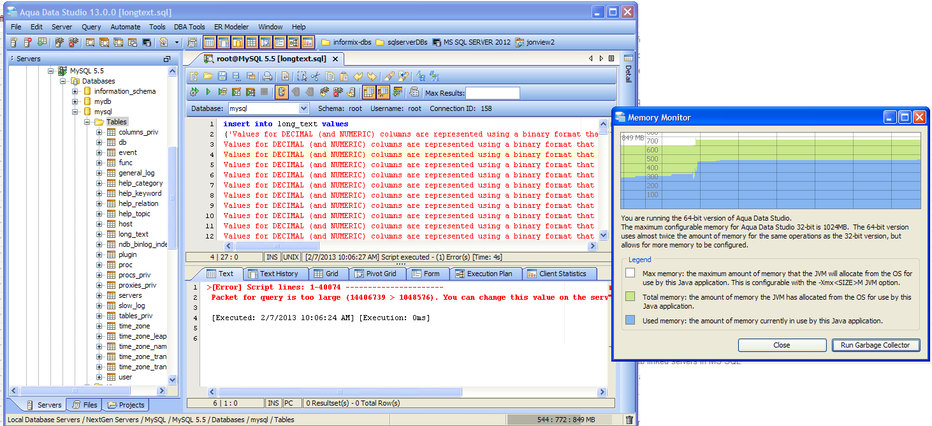932x426 pixels.
Task: Click the clear/eraser brush icon in editor toolbar
Action: tap(389, 77)
